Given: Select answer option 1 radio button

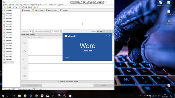Looking at the screenshot, I should coord(24,43).
